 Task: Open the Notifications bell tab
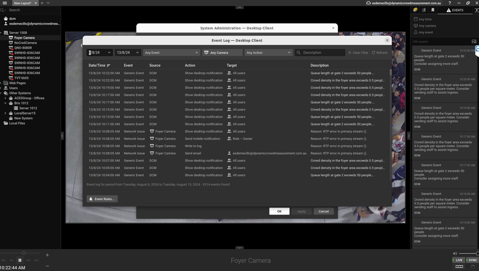pyautogui.click(x=415, y=10)
